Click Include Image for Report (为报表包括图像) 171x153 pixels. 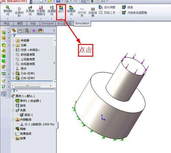point(134,13)
